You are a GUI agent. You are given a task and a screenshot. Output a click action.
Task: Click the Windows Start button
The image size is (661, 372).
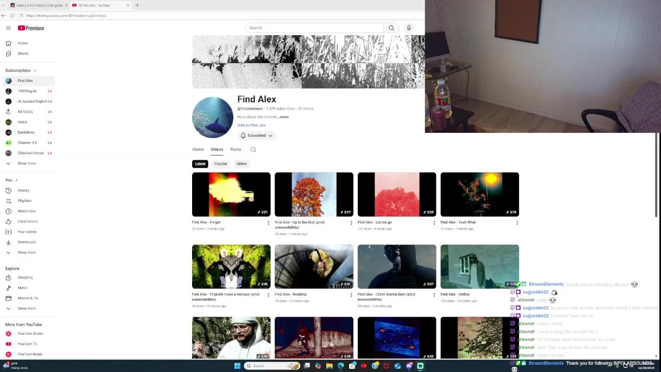click(237, 366)
